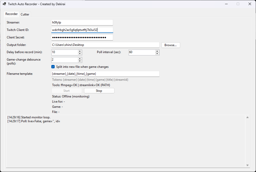256x172 pixels.
Task: Click the Delay before record value box
Action: 65,52
